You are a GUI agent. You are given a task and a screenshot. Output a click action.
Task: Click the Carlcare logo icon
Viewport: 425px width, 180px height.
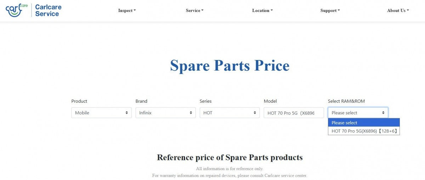pyautogui.click(x=16, y=10)
